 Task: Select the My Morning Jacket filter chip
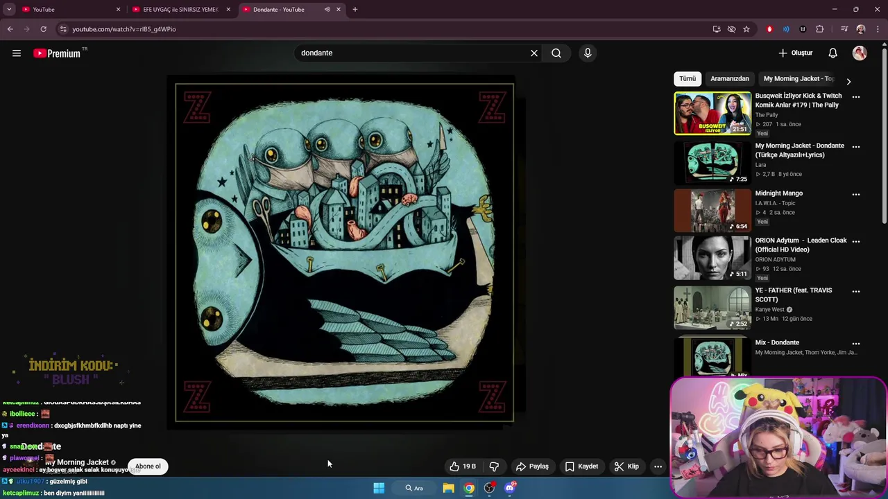(799, 79)
